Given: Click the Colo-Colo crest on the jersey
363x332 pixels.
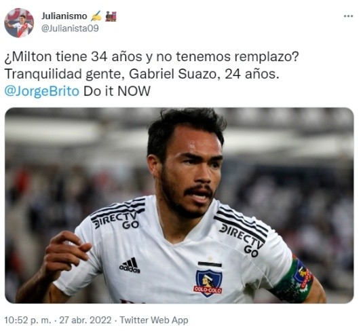Looking at the screenshot, I should click(x=208, y=283).
